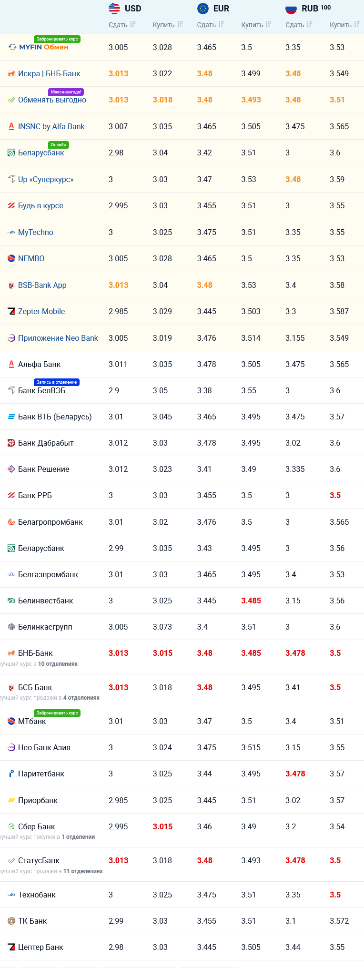Image resolution: width=364 pixels, height=968 pixels.
Task: Open INSNC by Alfa Bank link
Action: click(51, 126)
